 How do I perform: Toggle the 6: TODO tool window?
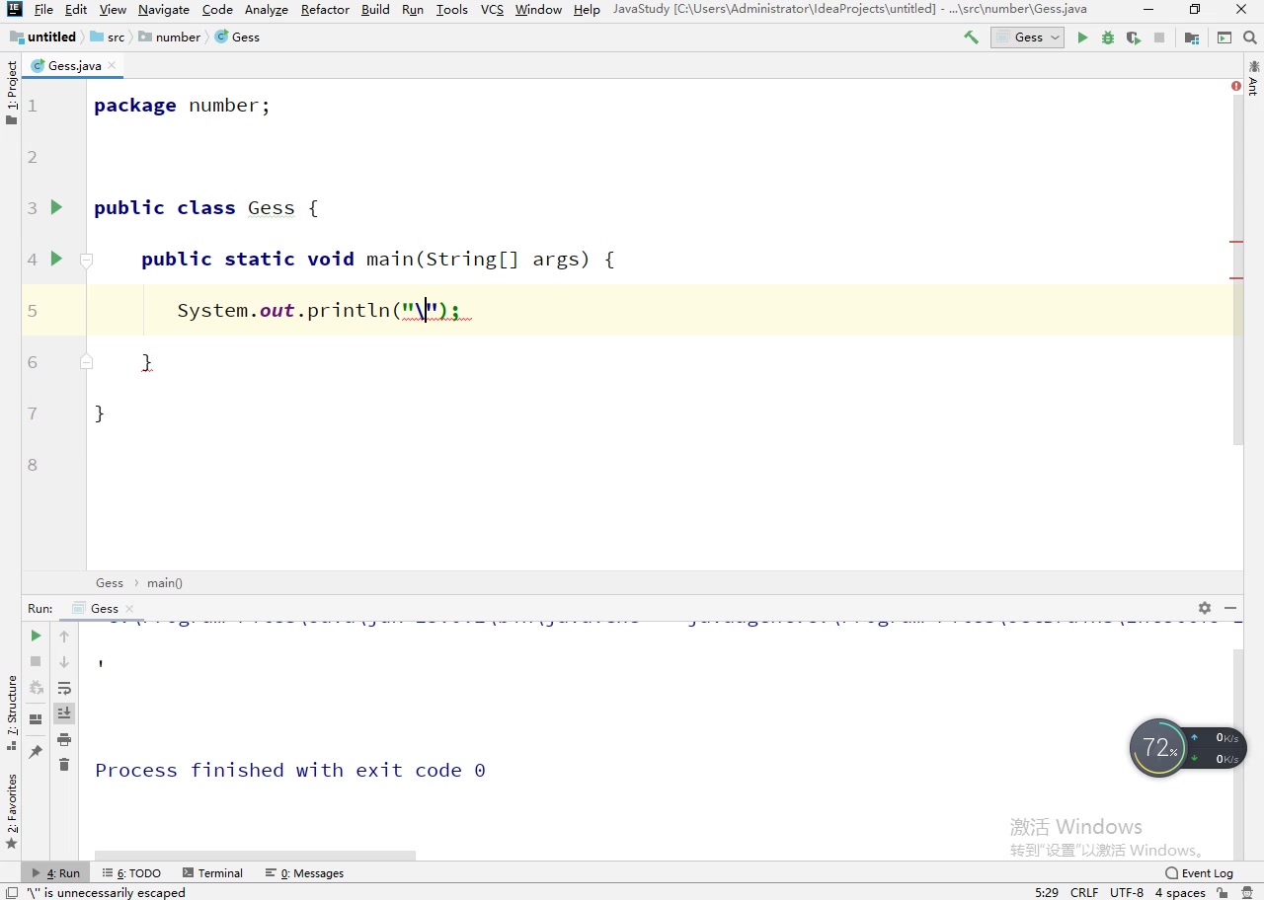pyautogui.click(x=131, y=873)
